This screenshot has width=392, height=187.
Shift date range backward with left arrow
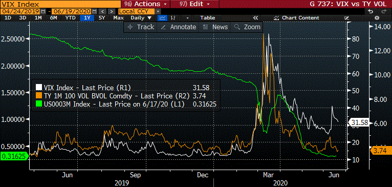[102, 11]
